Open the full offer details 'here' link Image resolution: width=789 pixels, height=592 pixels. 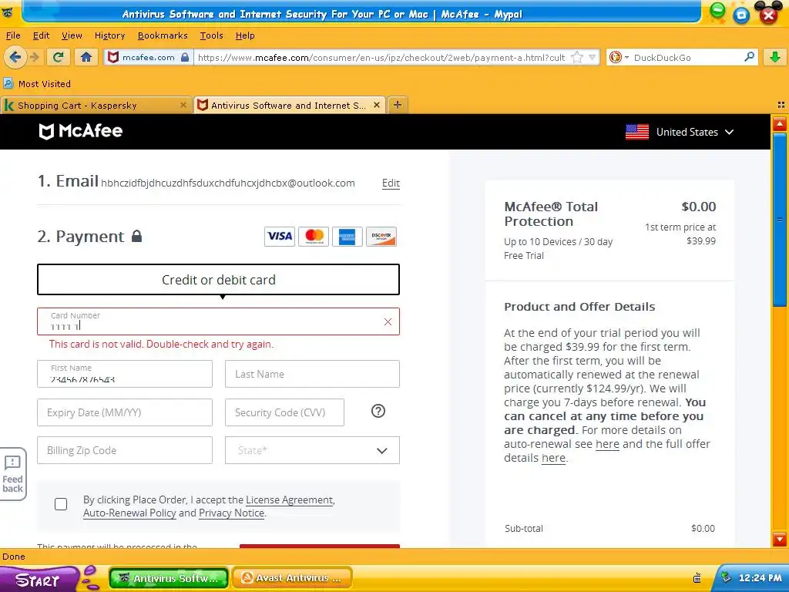point(553,458)
